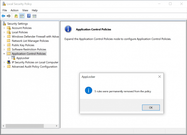Viewport: 187px width, 135px height.
Task: Click the Public Key Policies folder icon
Action: (x=9, y=45)
